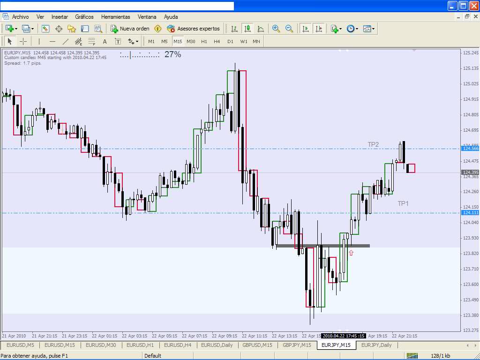Click the Templates icon
This screenshot has width=480, height=360.
tap(367, 29)
